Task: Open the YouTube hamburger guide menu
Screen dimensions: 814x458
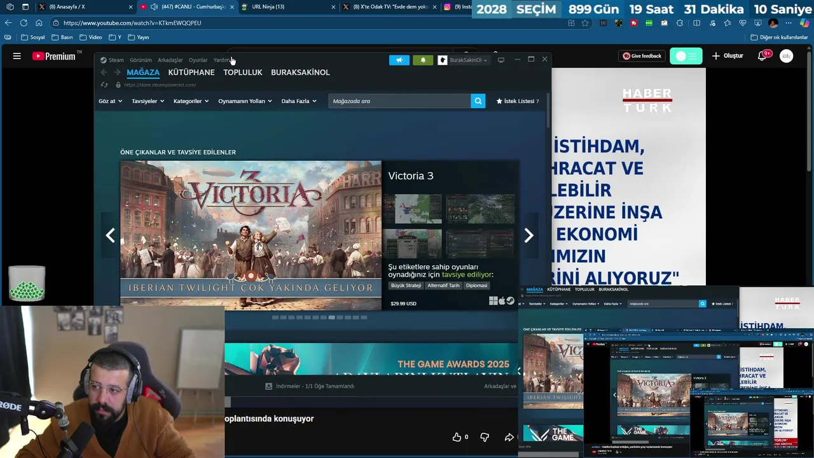Action: [17, 56]
